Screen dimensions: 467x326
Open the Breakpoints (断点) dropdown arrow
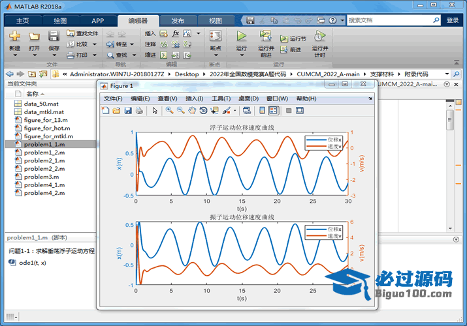pos(216,55)
